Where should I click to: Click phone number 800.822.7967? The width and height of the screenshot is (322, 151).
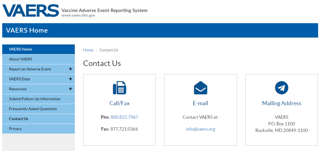(124, 117)
